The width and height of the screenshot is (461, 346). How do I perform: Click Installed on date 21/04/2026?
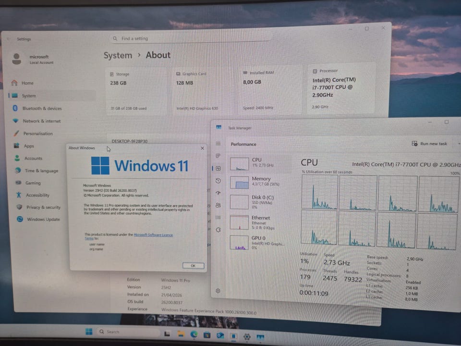[x=171, y=295]
